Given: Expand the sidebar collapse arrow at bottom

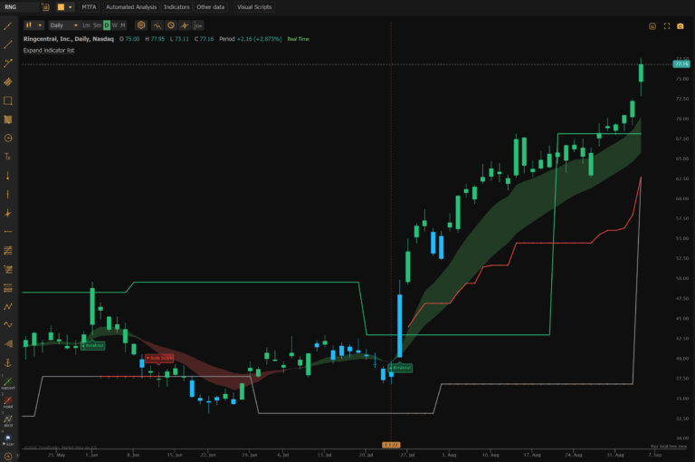Looking at the screenshot, I should tap(18, 456).
